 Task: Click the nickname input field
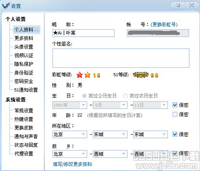pos(84,33)
